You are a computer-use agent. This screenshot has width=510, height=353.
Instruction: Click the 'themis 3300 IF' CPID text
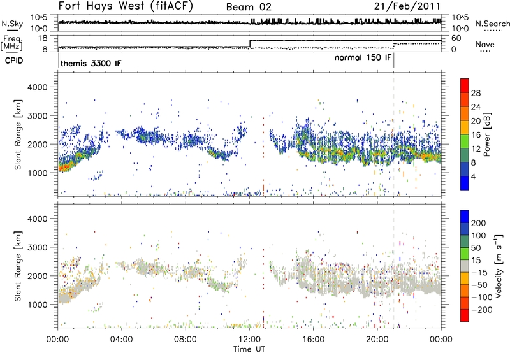pyautogui.click(x=91, y=63)
